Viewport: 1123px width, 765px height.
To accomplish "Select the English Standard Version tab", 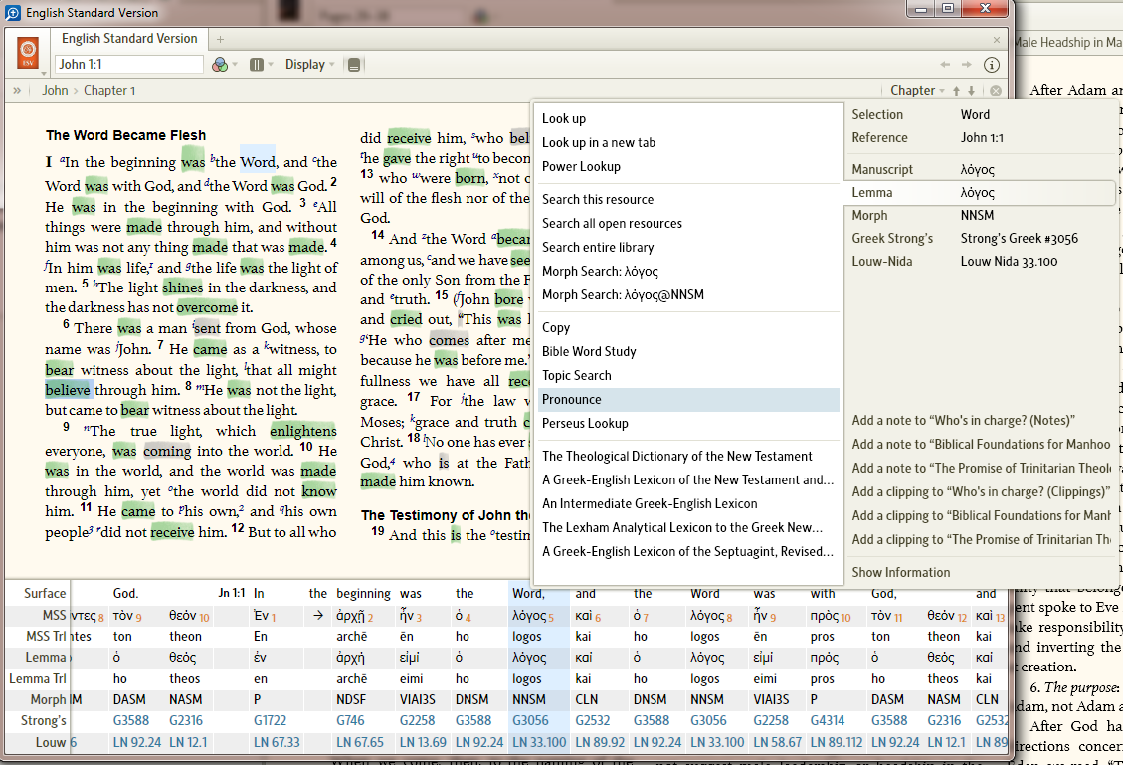I will [129, 39].
